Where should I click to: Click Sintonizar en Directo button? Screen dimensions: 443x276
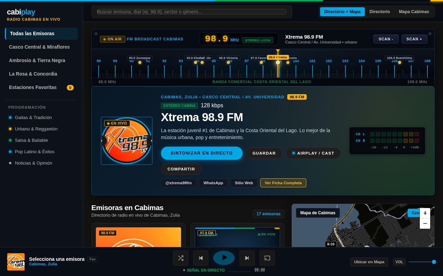coord(202,153)
